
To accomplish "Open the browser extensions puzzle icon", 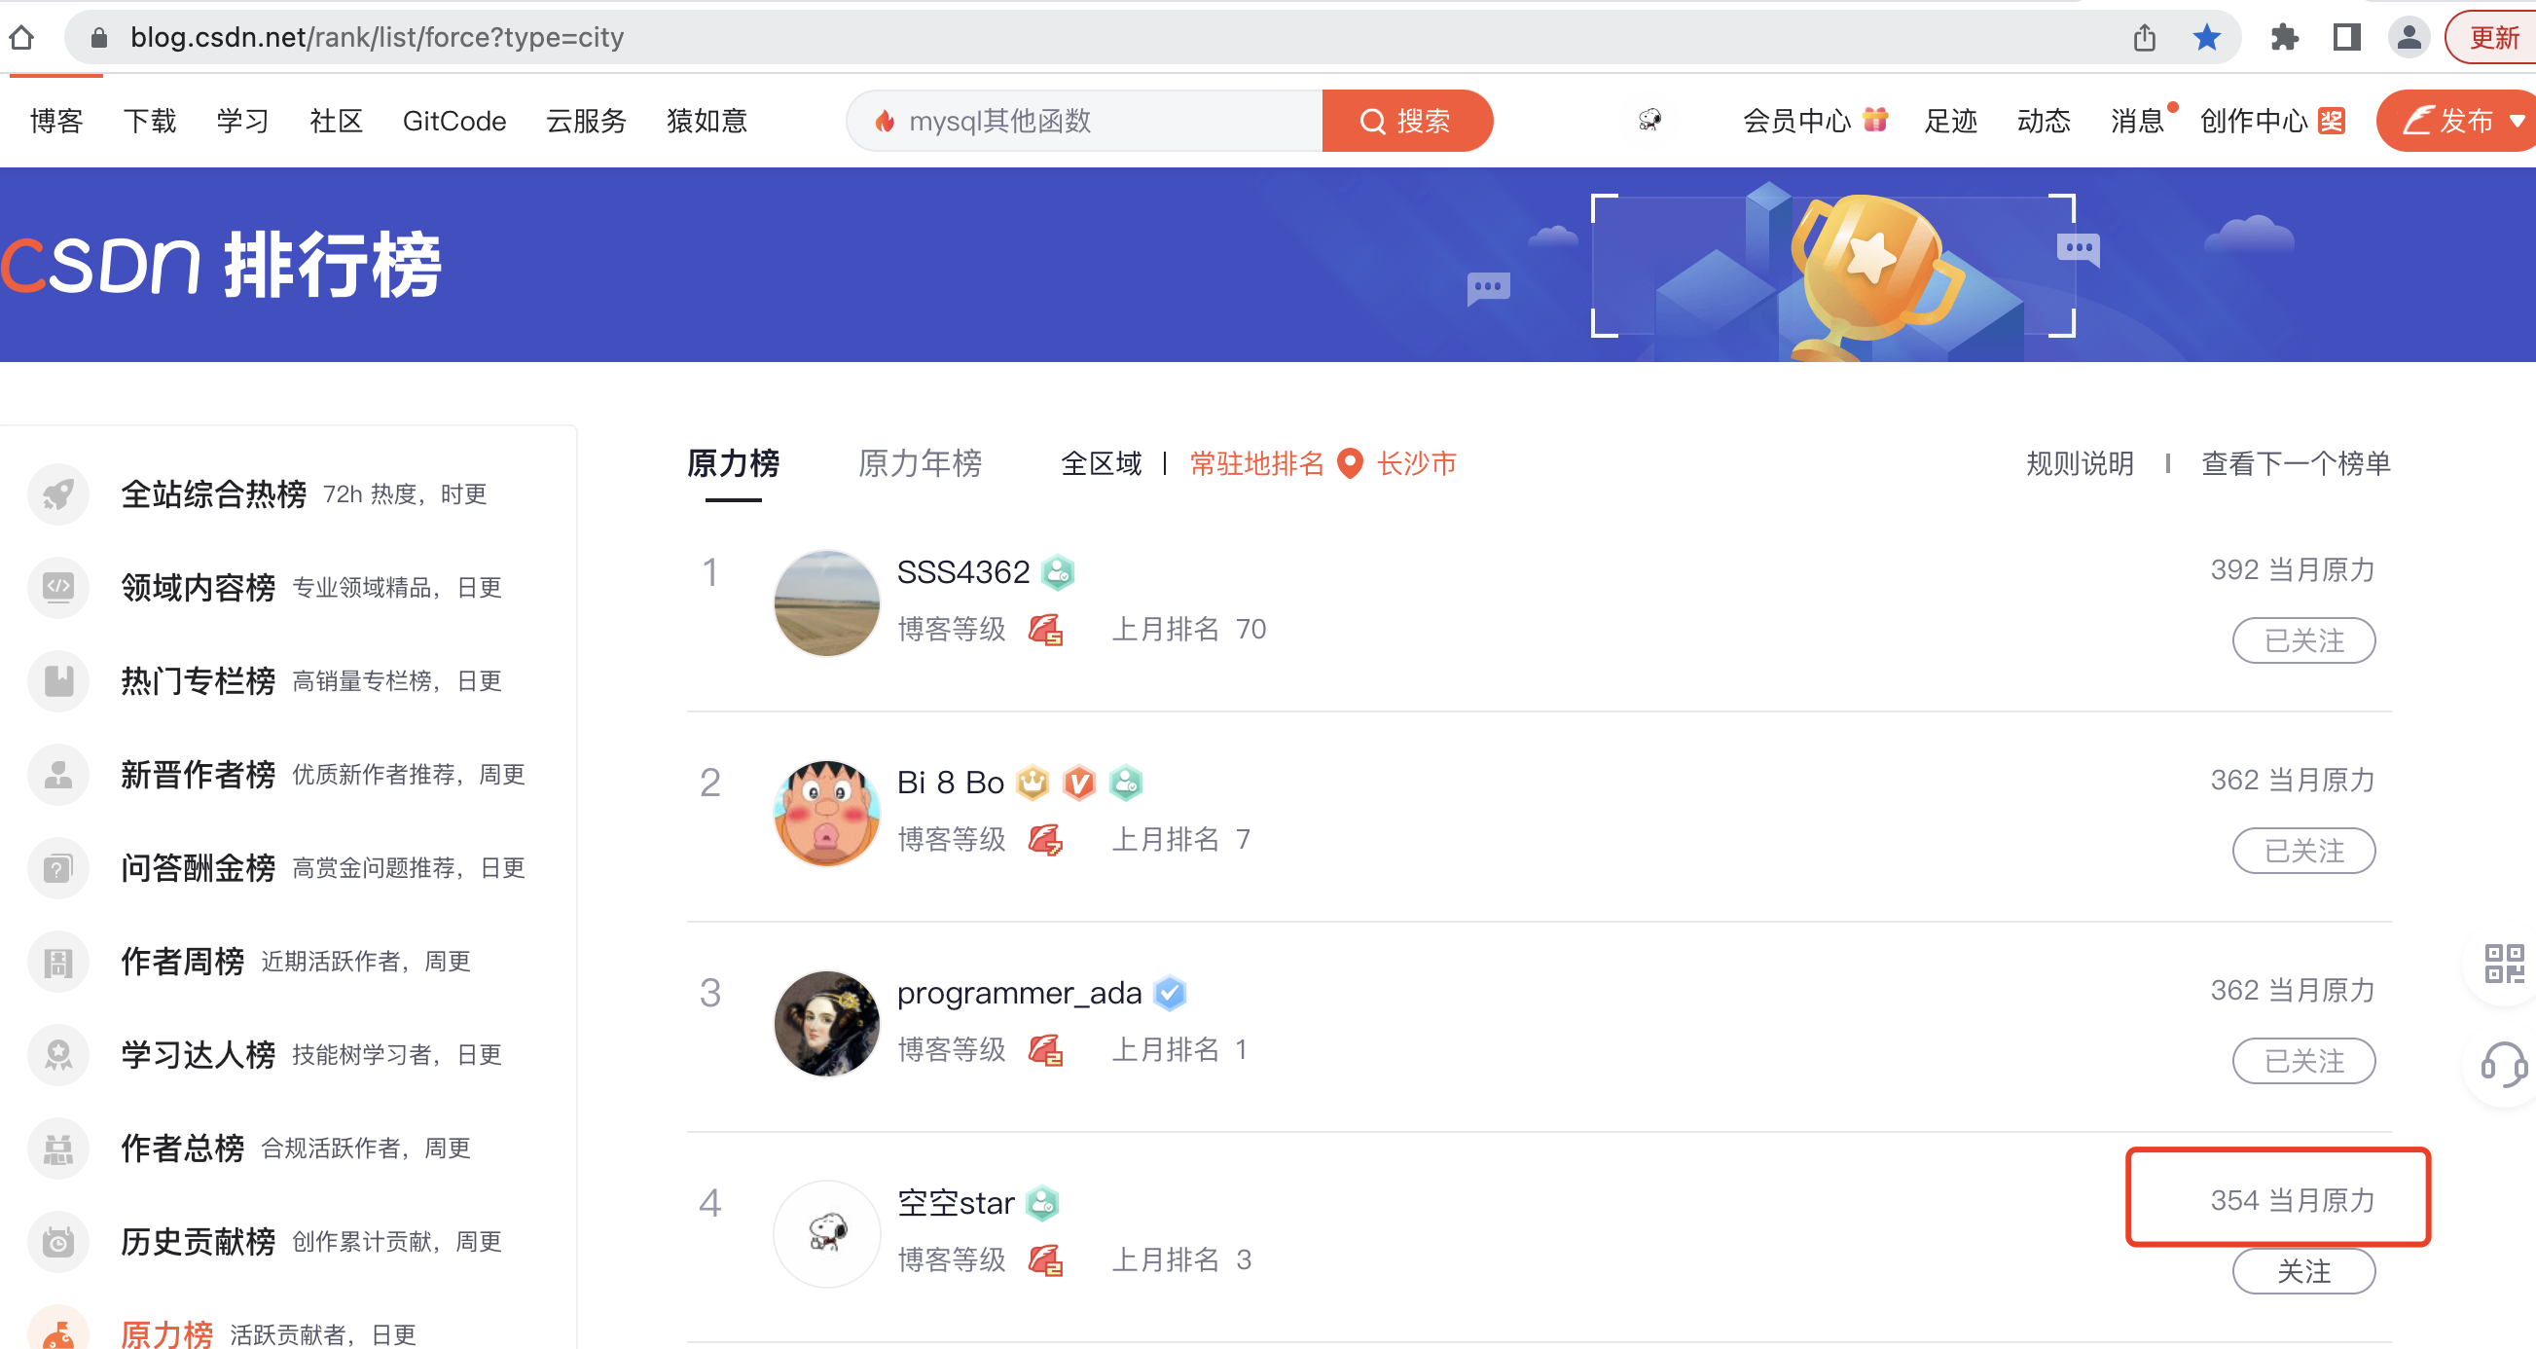I will click(2284, 37).
